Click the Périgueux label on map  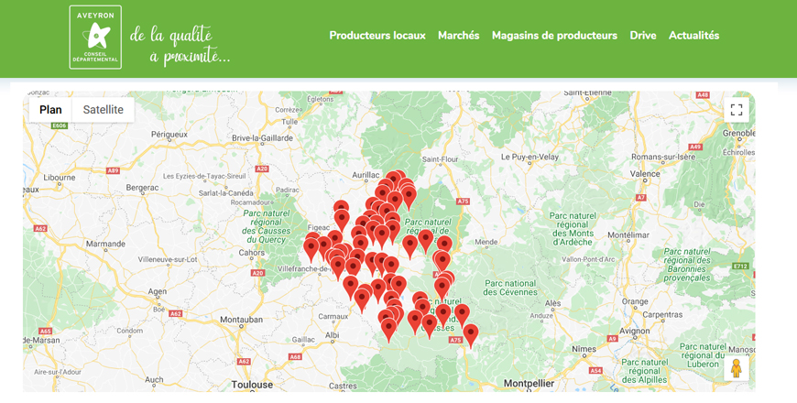coord(169,134)
